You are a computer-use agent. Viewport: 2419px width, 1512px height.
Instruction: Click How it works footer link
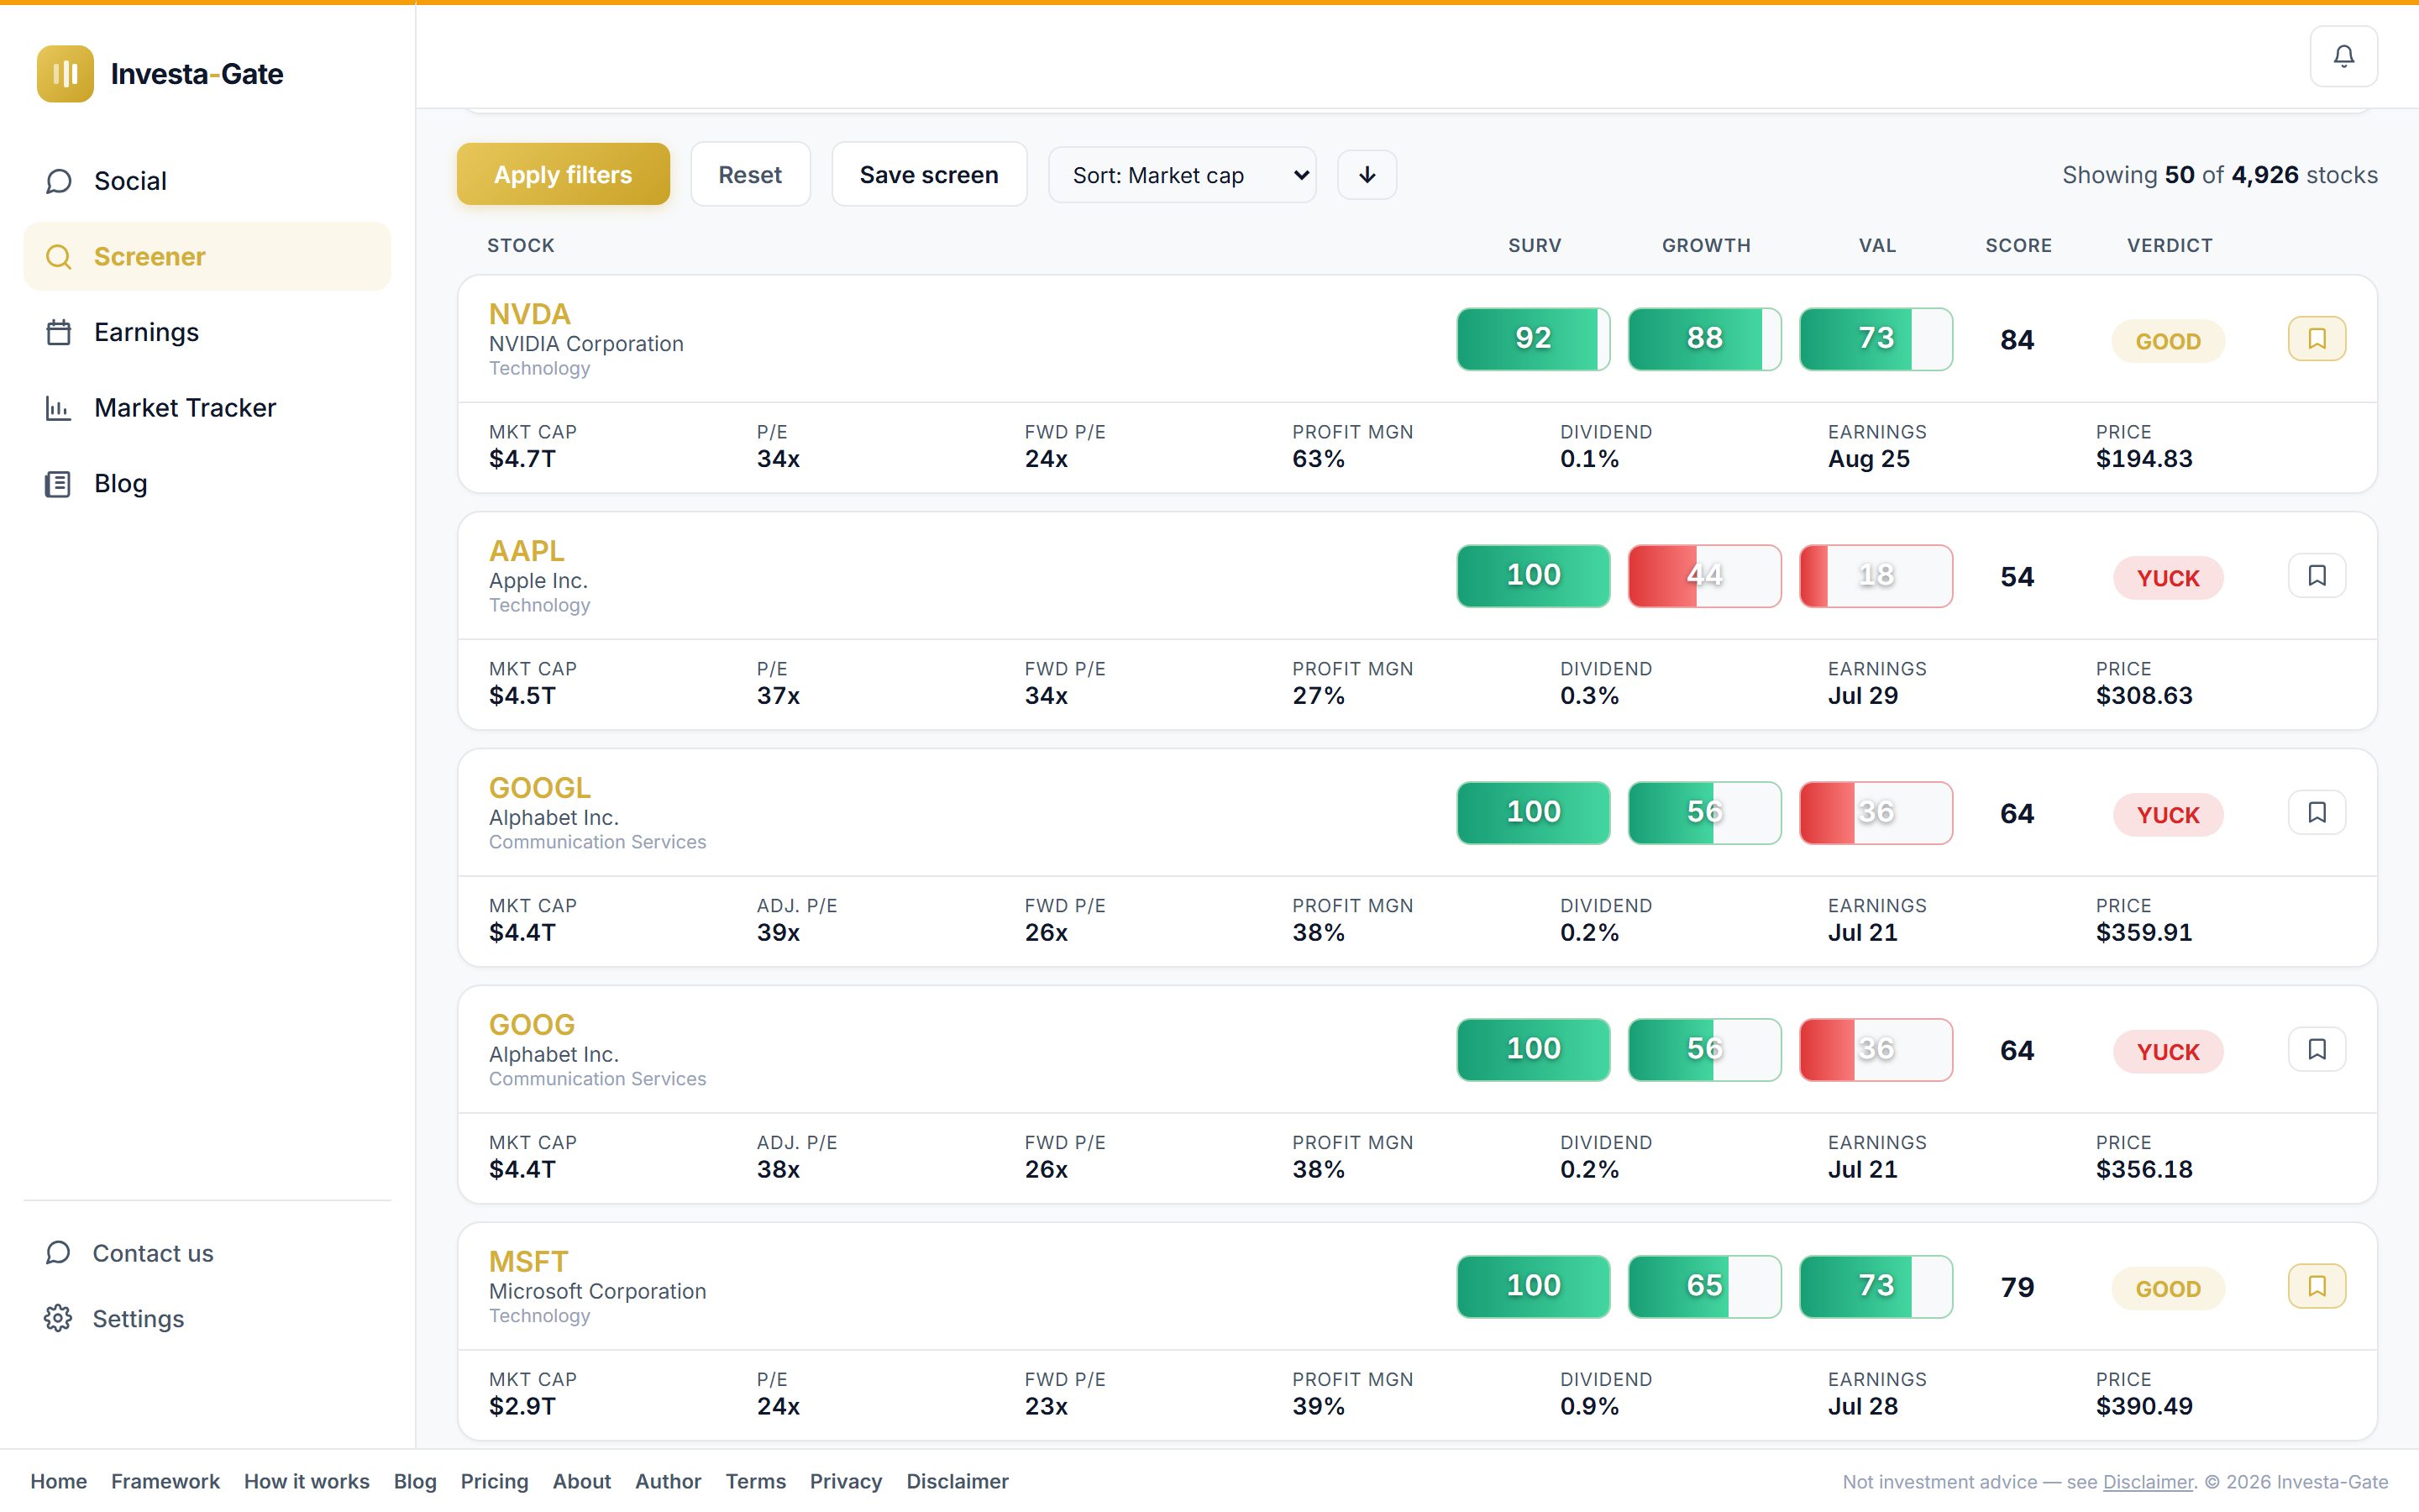[x=307, y=1481]
